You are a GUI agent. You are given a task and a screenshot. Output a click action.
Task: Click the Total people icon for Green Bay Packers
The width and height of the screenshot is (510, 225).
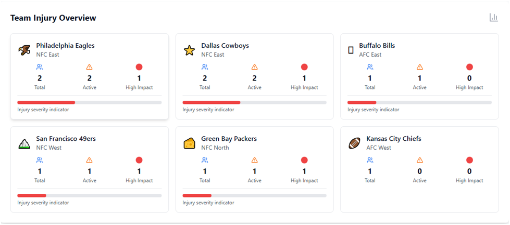205,160
